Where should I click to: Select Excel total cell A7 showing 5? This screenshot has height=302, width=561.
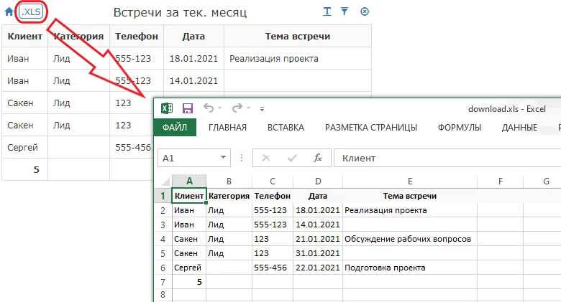[189, 282]
